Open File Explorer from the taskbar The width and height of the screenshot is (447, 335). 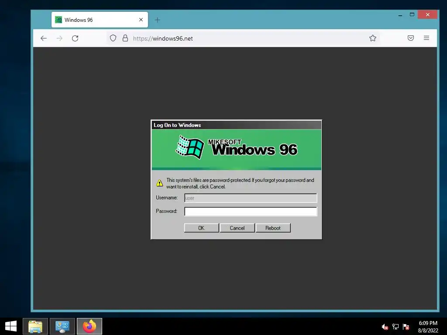pyautogui.click(x=35, y=326)
